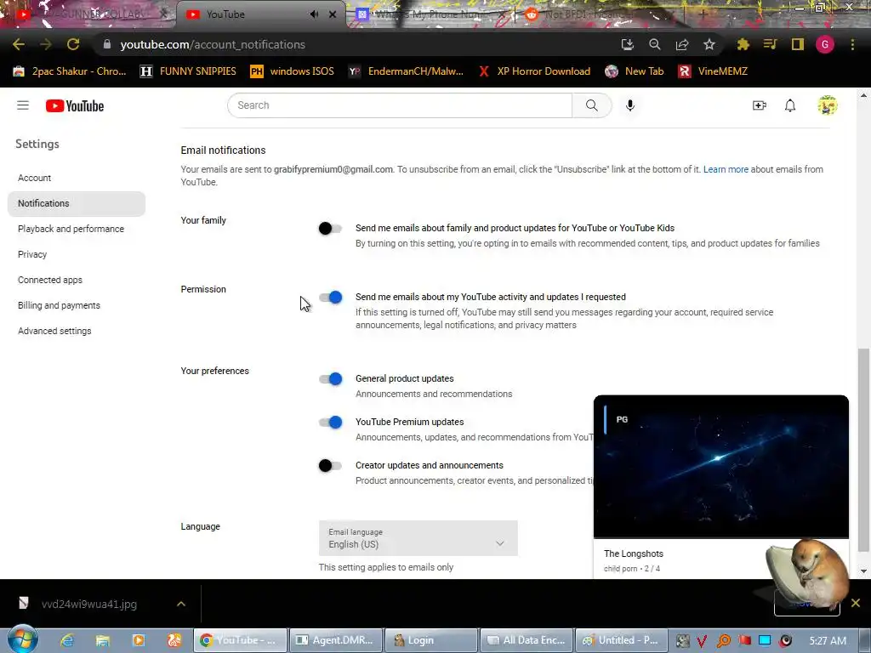Mute the YouTube tab via speaker icon

315,14
